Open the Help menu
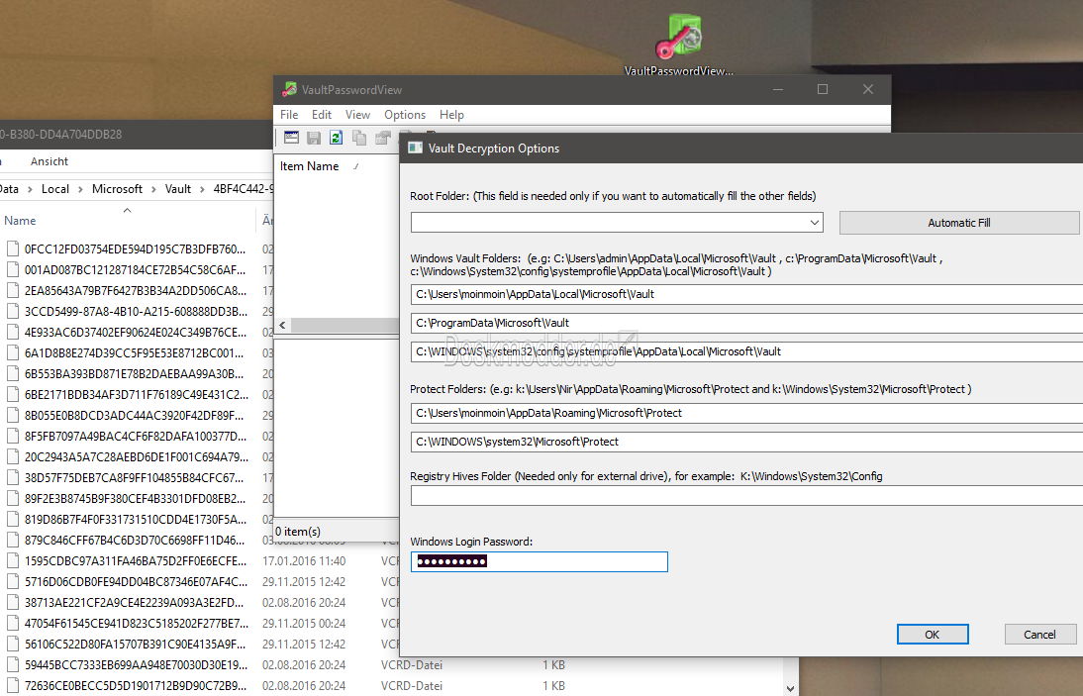Viewport: 1083px width, 696px height. click(x=451, y=115)
